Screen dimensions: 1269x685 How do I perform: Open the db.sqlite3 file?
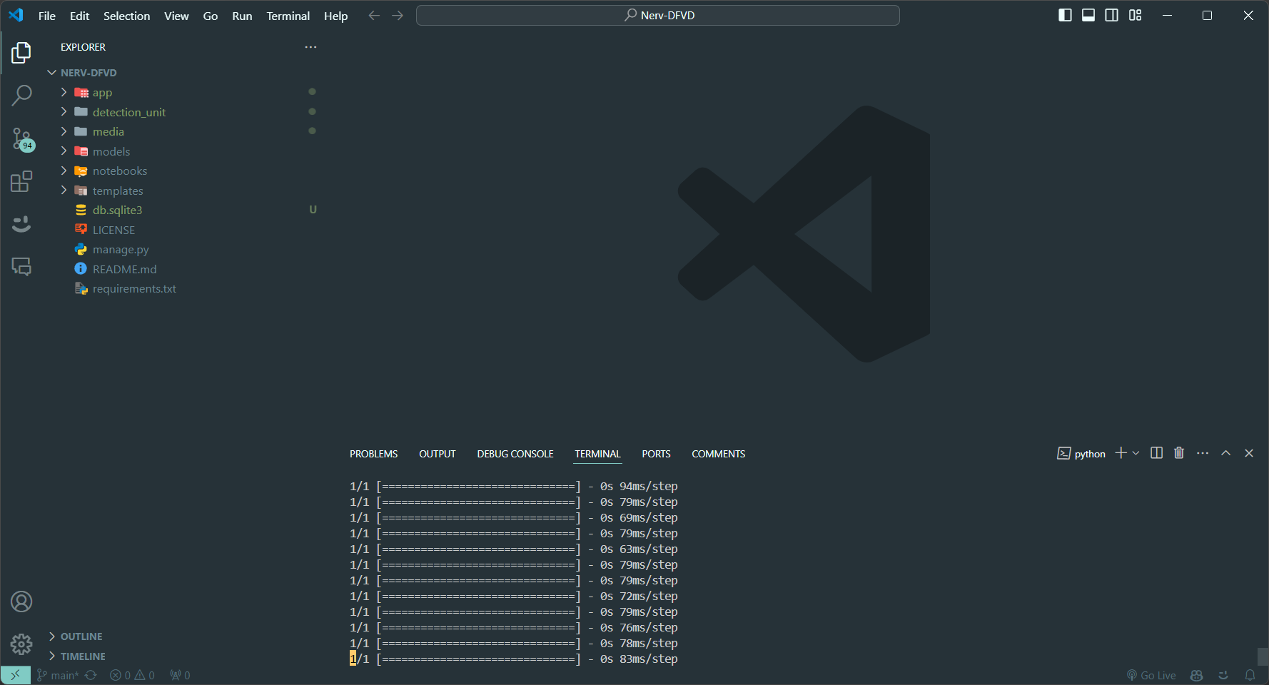(x=118, y=210)
